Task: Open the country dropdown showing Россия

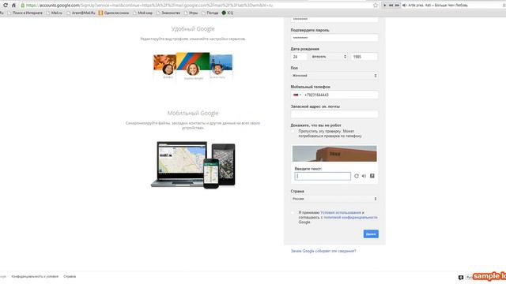Action: [x=334, y=199]
